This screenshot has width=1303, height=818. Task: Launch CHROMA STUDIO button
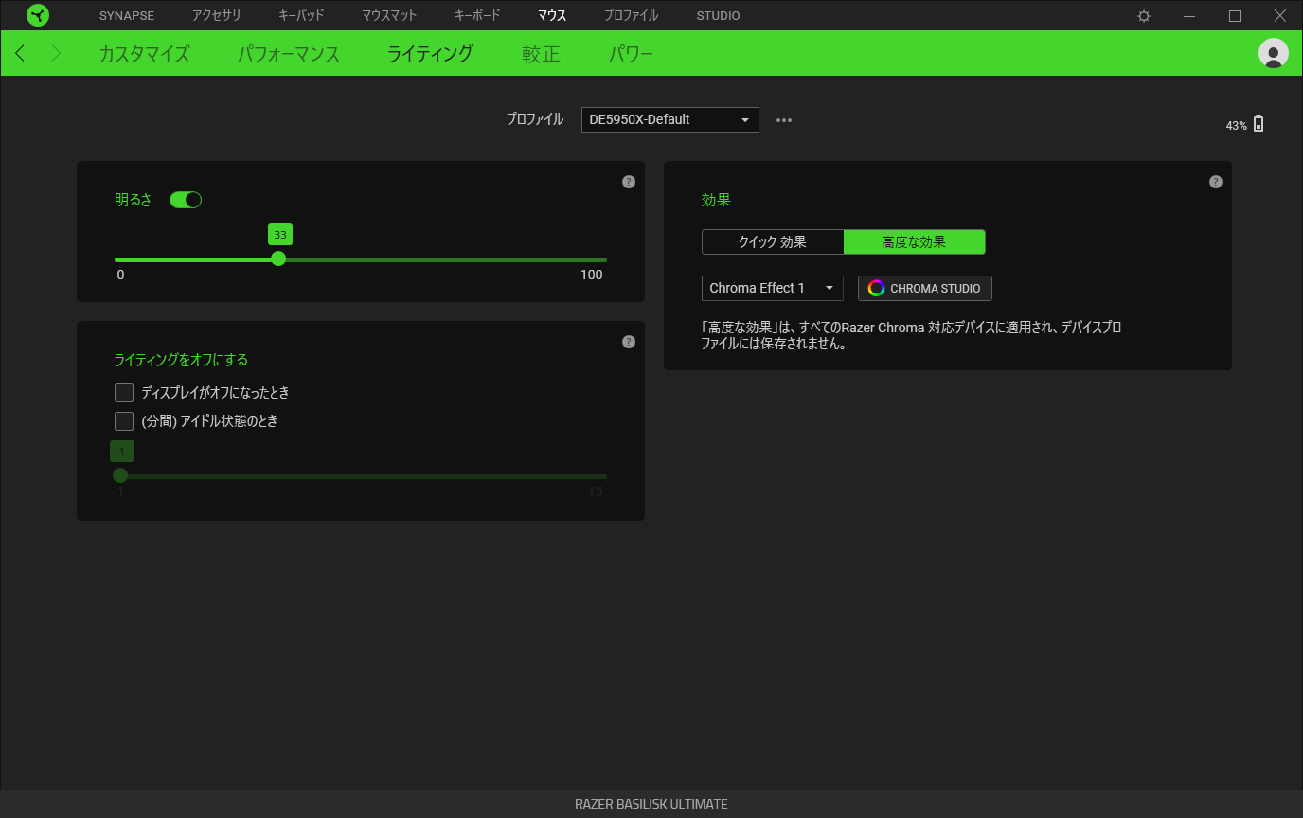[925, 288]
